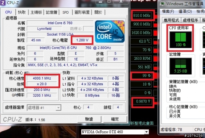Open the 主機板 tab
The width and height of the screenshot is (205, 138).
[36, 12]
